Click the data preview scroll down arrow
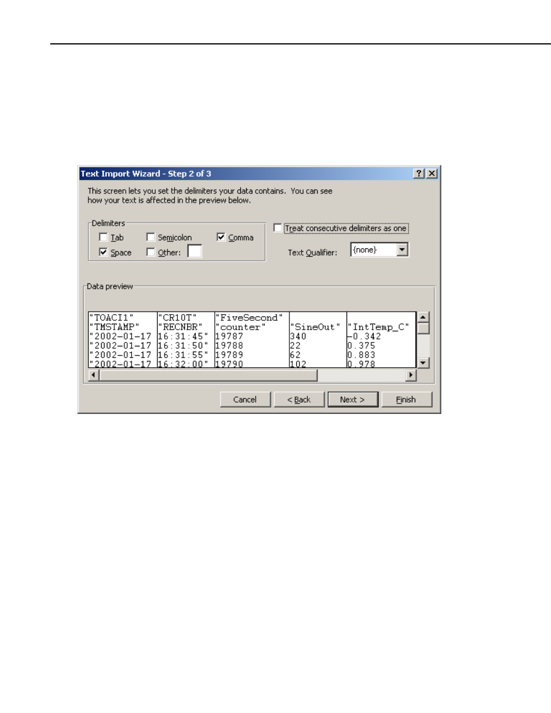Viewport: 551px width, 713px height. pos(423,363)
